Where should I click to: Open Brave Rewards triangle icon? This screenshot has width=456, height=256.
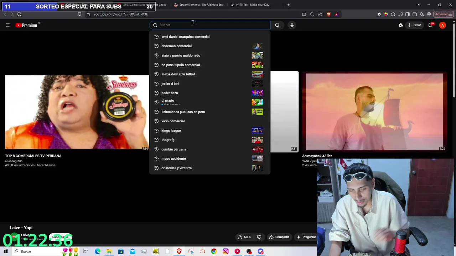pos(336,14)
